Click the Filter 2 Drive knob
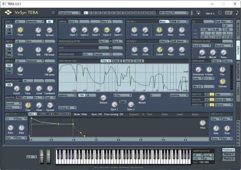This screenshot has height=170, width=241. tap(145, 50)
